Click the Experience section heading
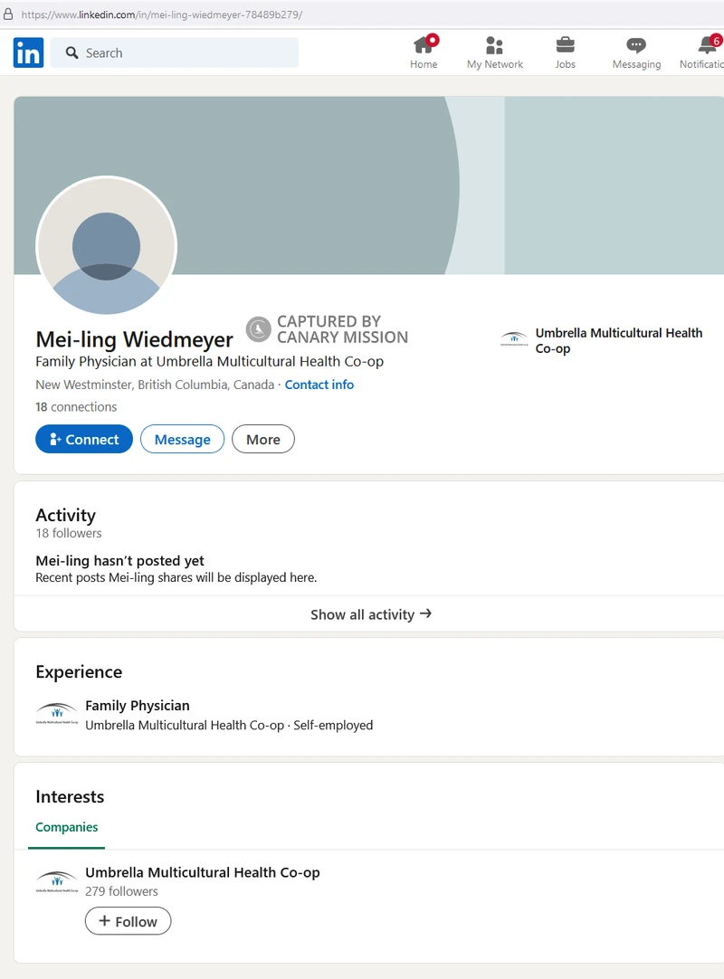 (79, 671)
